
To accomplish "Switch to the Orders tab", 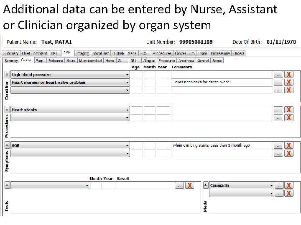I will [238, 53].
